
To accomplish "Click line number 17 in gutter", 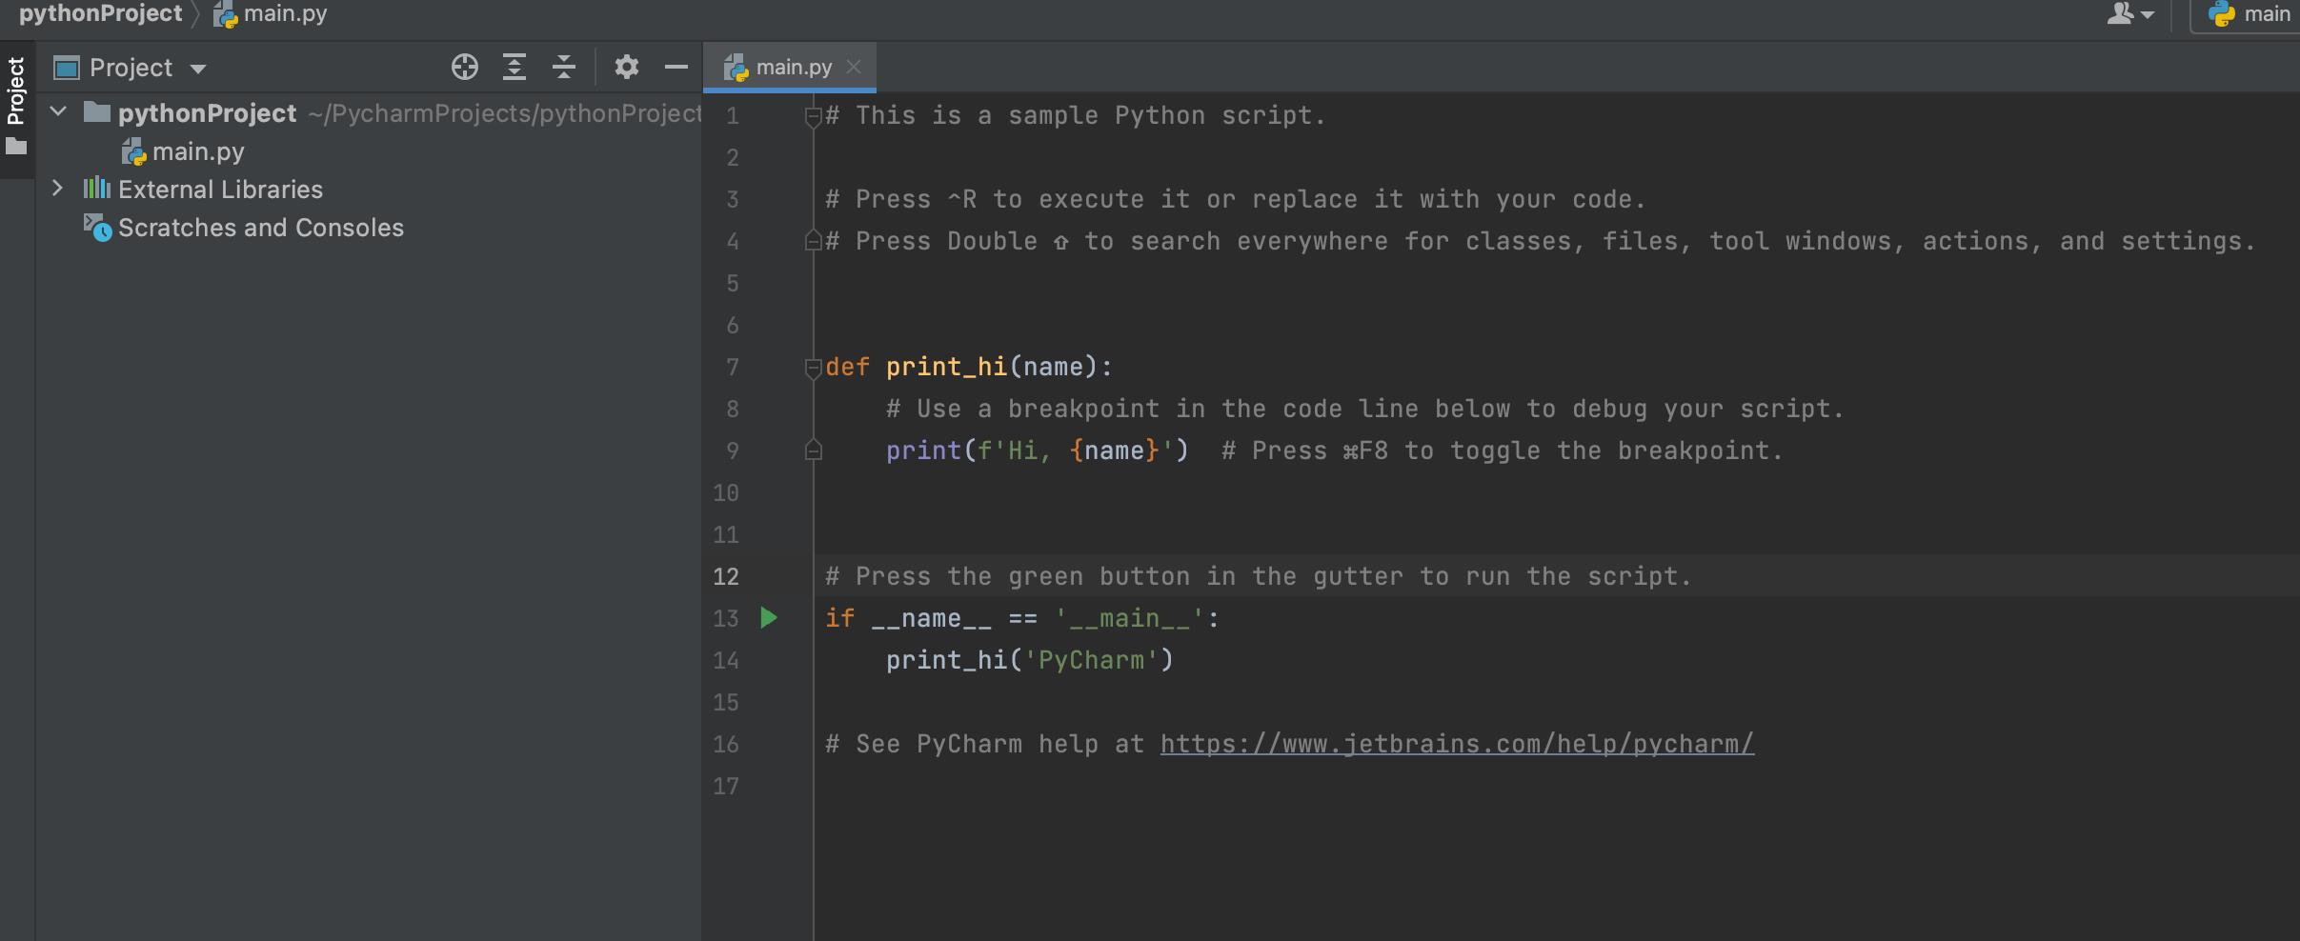I will pyautogui.click(x=726, y=786).
